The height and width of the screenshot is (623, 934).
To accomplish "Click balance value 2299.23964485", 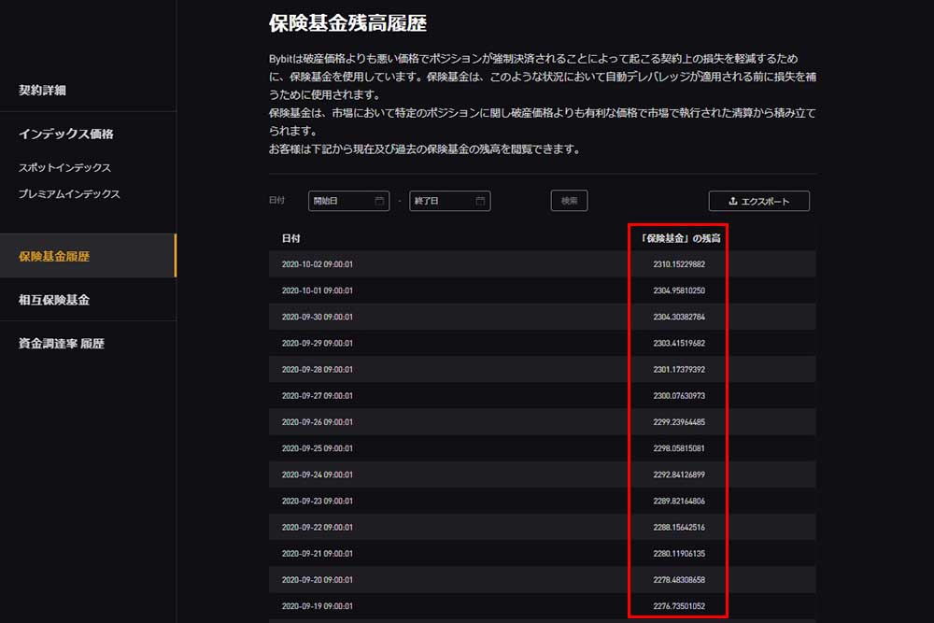I will 679,421.
